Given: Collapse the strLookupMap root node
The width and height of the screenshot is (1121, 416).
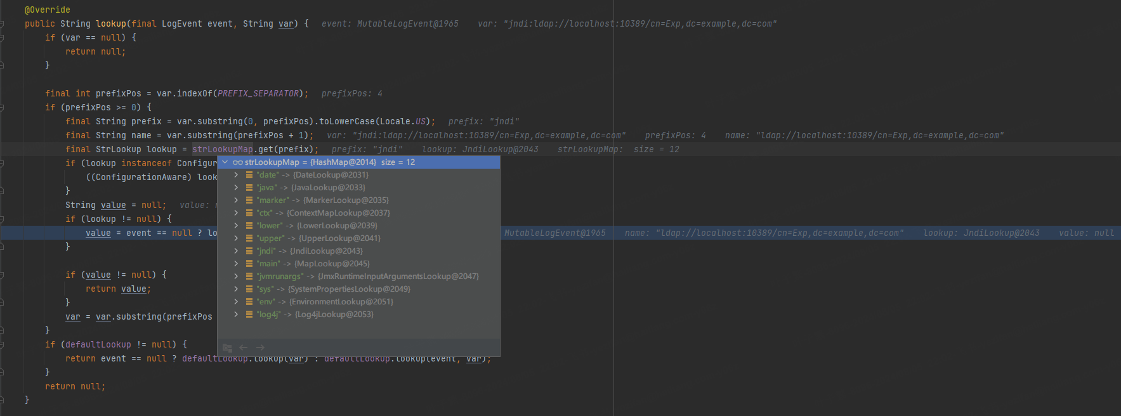Looking at the screenshot, I should coord(225,162).
